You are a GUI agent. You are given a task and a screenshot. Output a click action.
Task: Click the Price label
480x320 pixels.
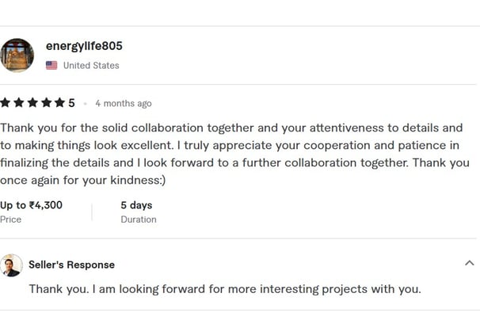(x=11, y=219)
